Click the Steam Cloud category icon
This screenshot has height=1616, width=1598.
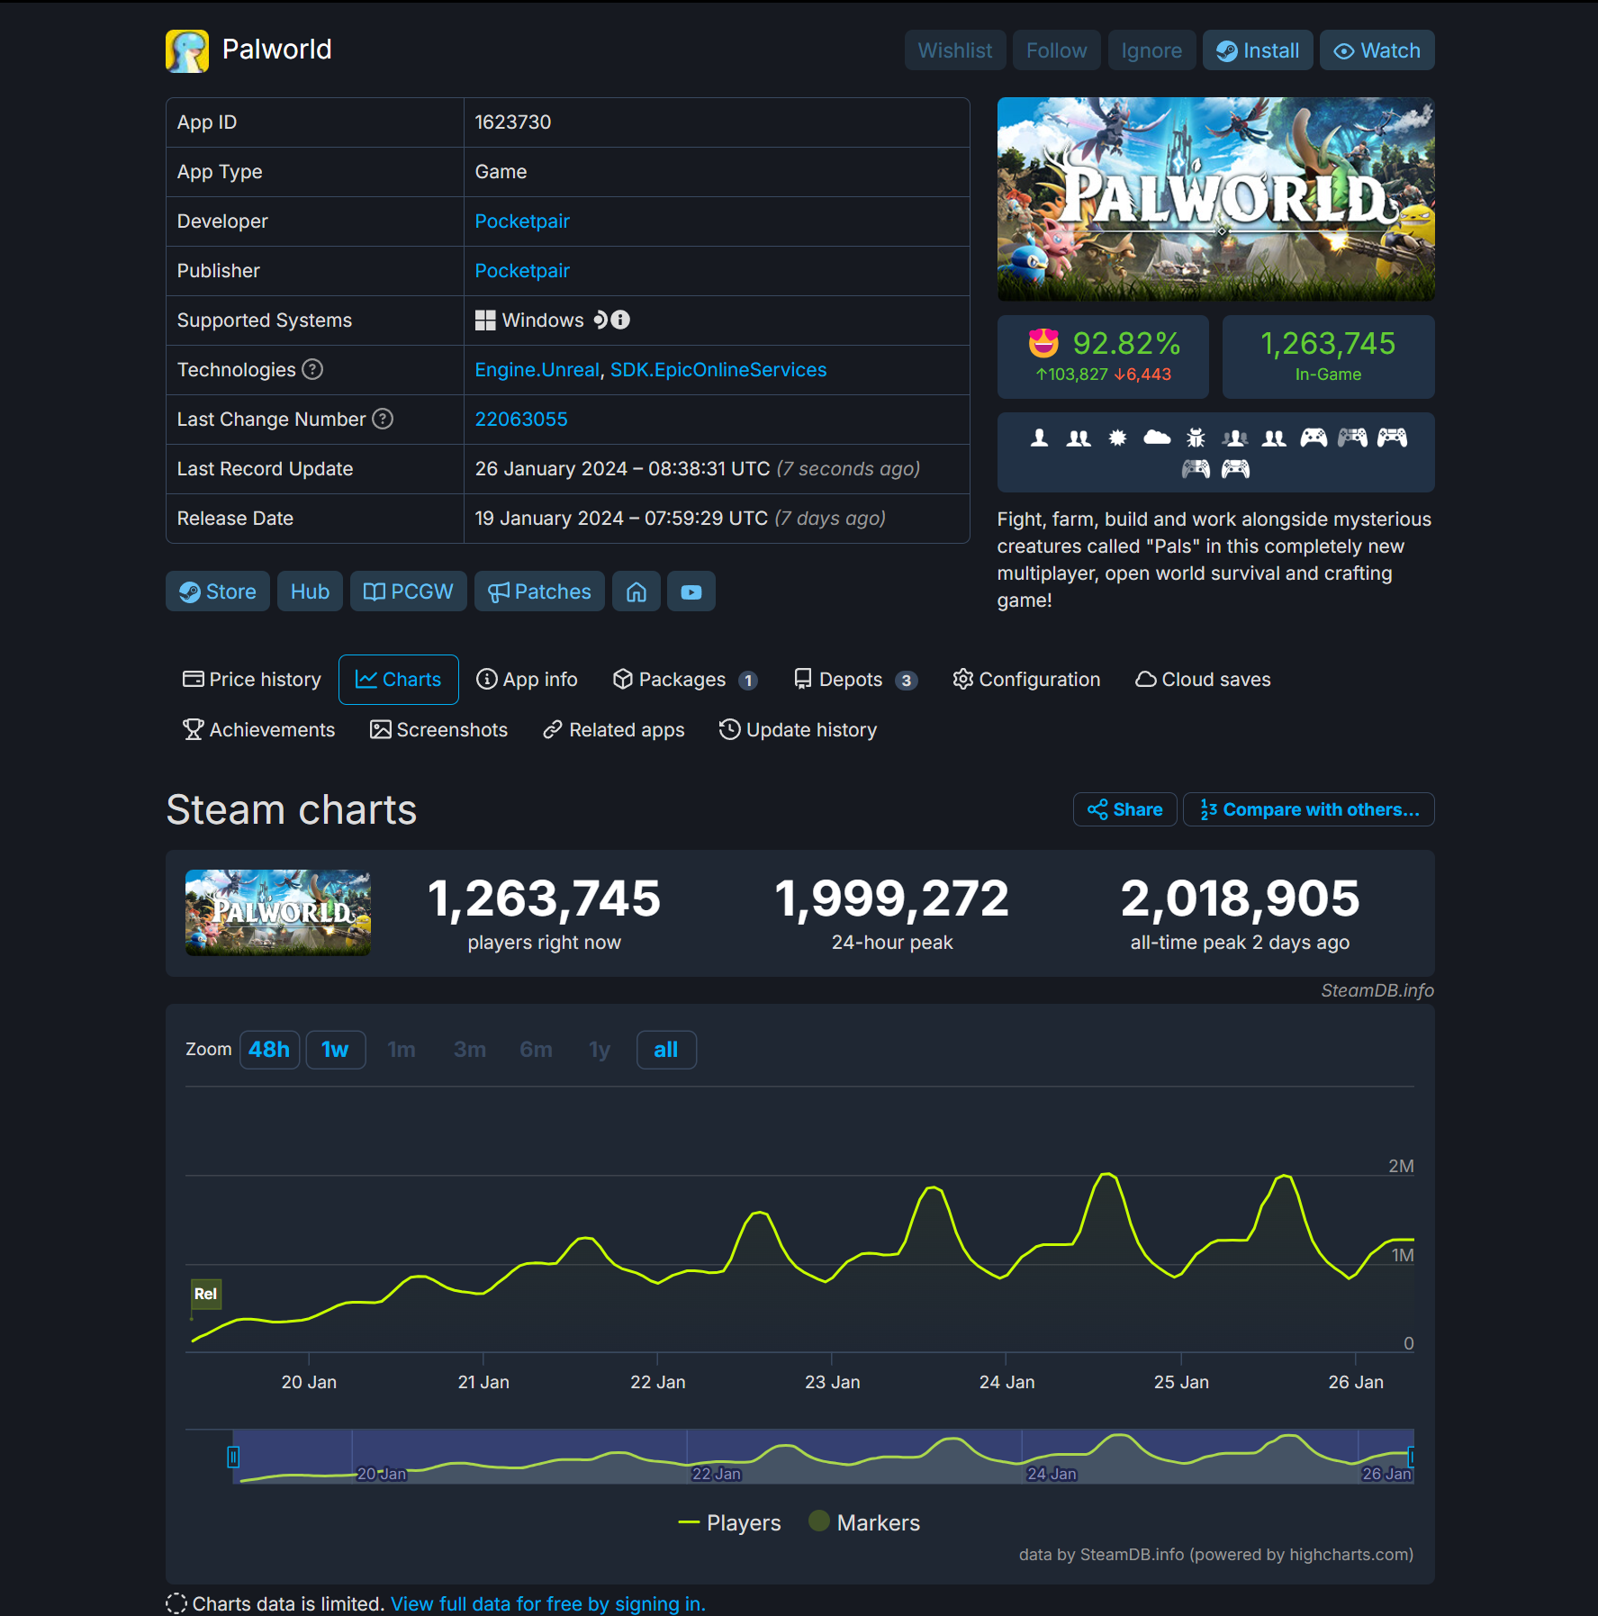(x=1157, y=438)
